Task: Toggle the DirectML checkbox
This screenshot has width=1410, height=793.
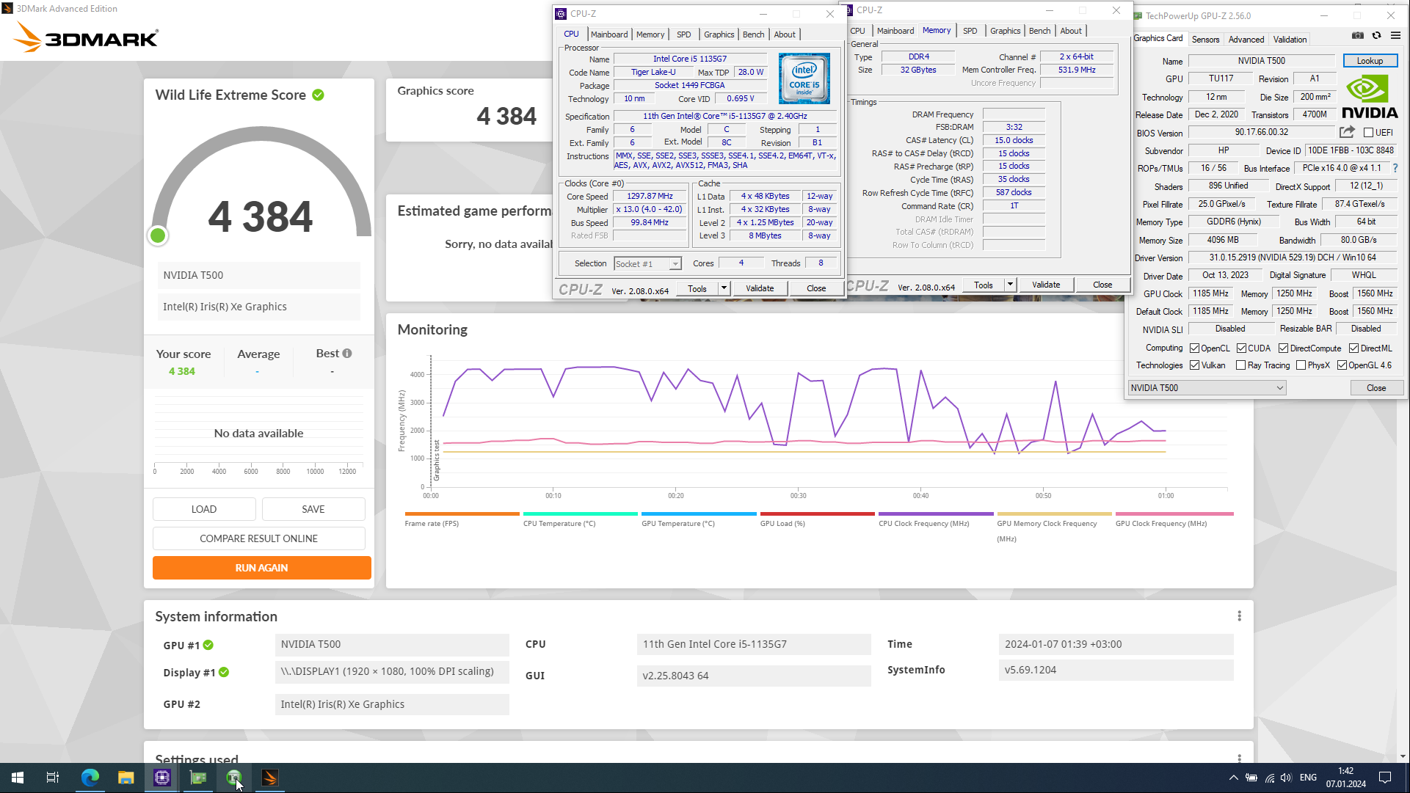Action: 1353,348
